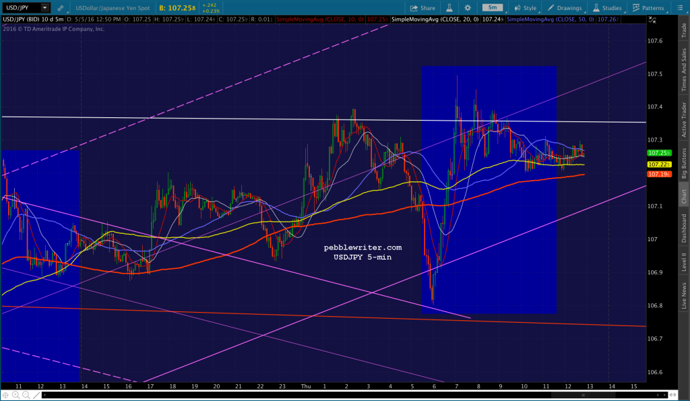Click the crosshair pan icon
Viewport: 690px width, 401px height.
(x=5, y=396)
